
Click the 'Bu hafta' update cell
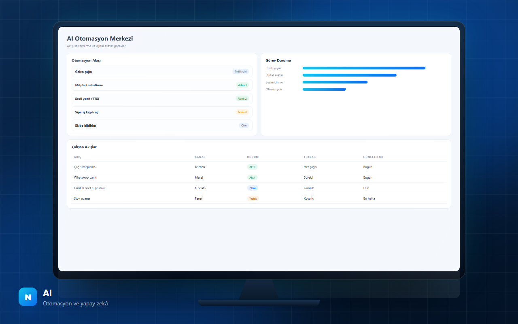[x=369, y=198]
